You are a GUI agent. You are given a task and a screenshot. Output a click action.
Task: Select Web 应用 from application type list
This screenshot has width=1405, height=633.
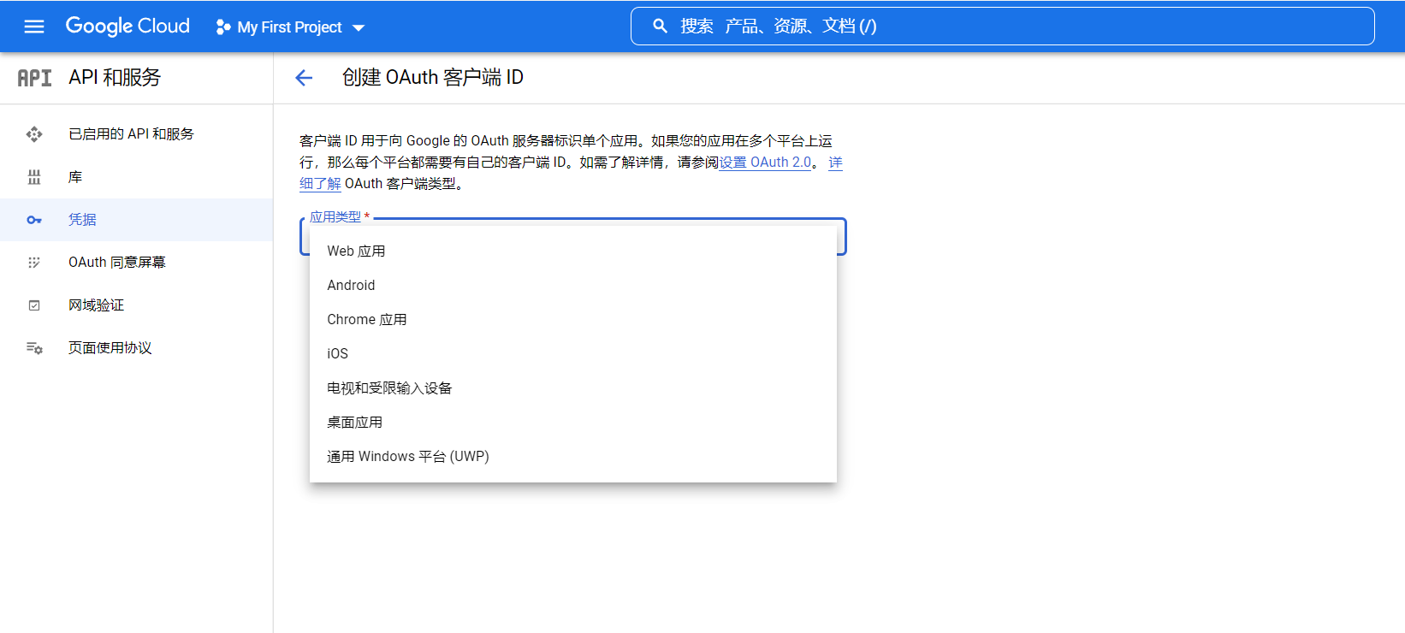point(356,251)
